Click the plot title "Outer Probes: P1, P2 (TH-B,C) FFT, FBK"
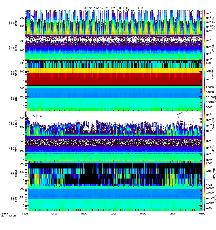 [x=113, y=8]
